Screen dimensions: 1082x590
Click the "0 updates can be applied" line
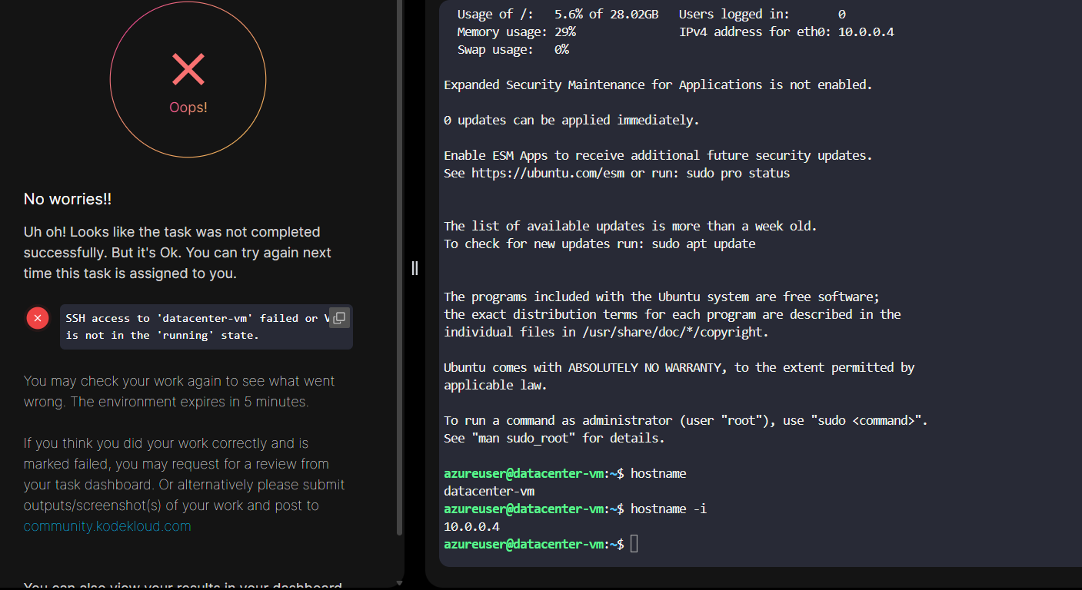[x=571, y=121]
